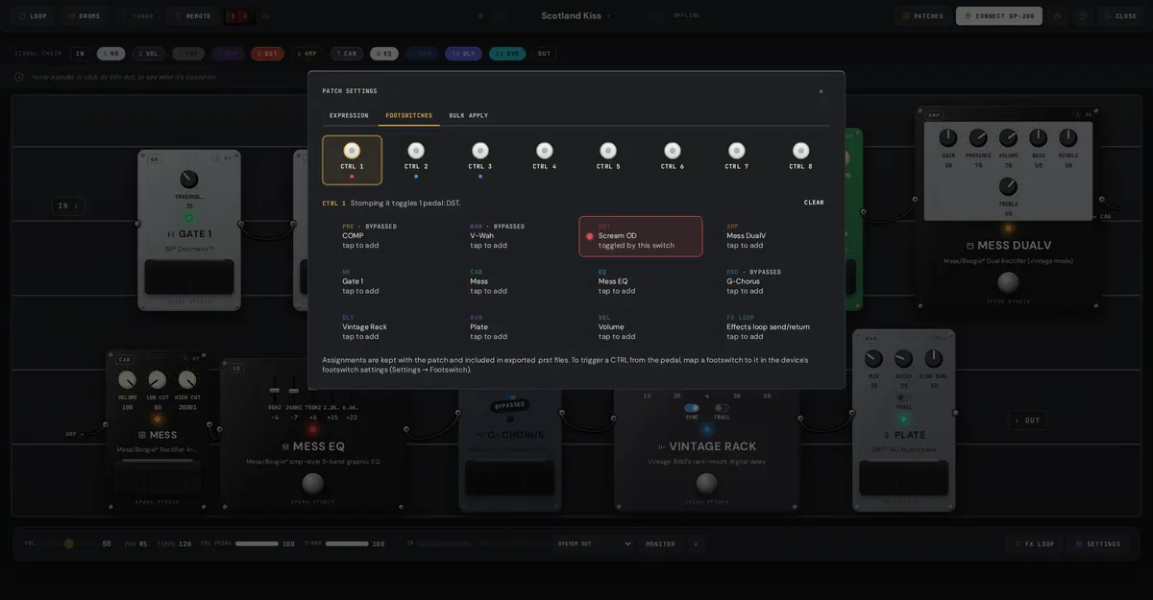Toggle Sync switch on Vintage Rack
The width and height of the screenshot is (1153, 600).
pos(692,407)
